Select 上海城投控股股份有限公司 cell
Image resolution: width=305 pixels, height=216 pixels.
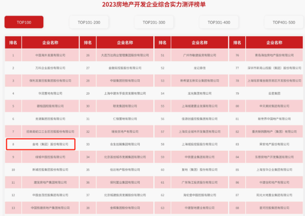tap(200, 144)
